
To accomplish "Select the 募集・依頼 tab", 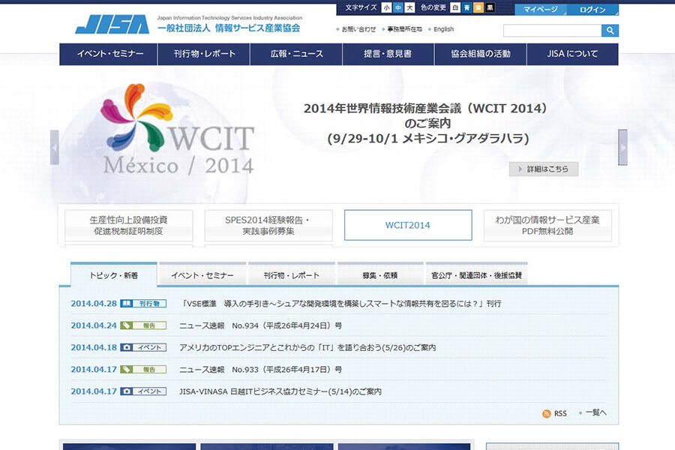I will 380,275.
